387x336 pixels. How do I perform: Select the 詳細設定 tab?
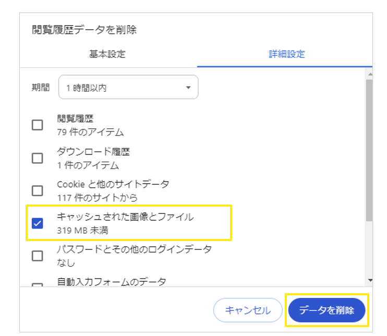pyautogui.click(x=286, y=54)
